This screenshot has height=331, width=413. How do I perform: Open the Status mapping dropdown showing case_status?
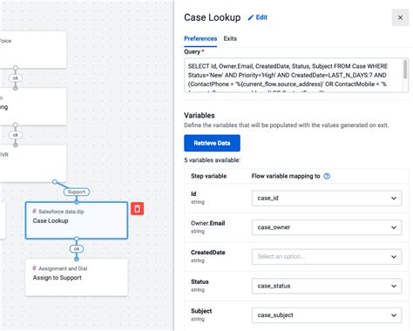(x=327, y=286)
